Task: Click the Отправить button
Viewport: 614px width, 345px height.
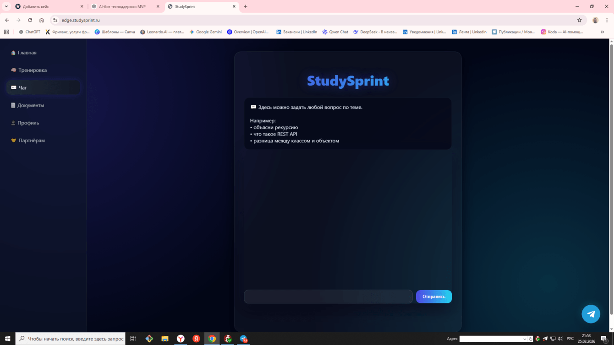Action: click(433, 296)
